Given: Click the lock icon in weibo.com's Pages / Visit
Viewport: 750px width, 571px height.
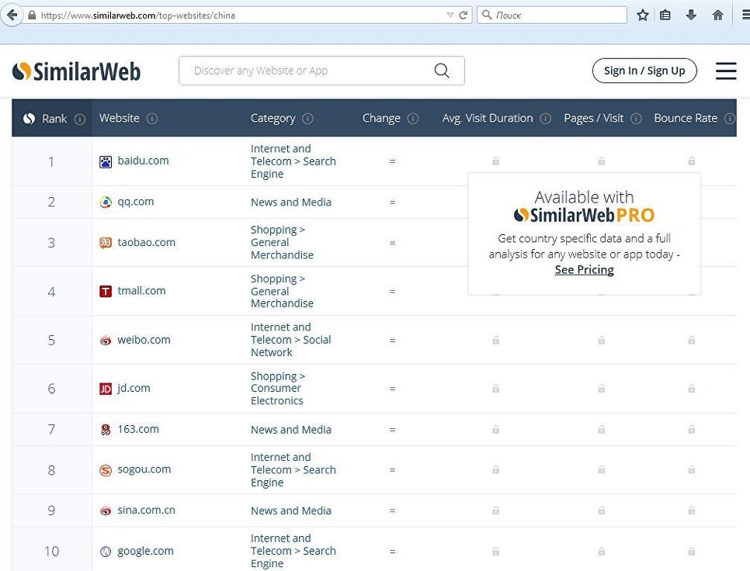Looking at the screenshot, I should tap(601, 341).
